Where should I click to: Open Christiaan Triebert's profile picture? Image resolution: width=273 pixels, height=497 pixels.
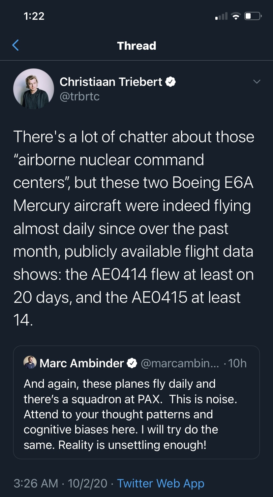tap(34, 89)
